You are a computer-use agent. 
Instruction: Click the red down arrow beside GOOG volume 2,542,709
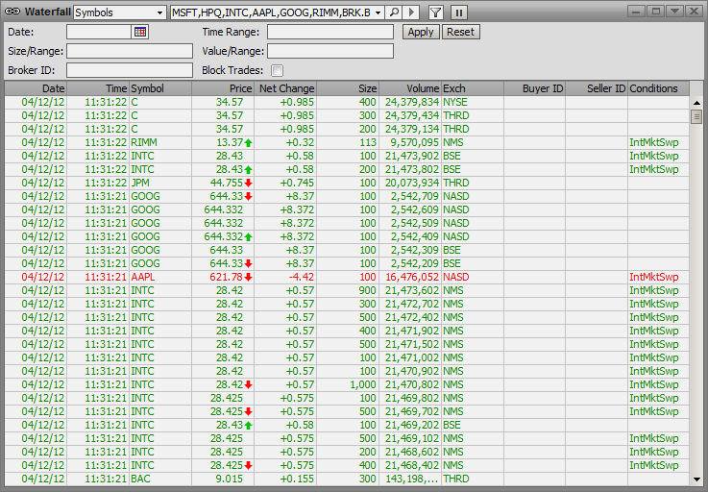pyautogui.click(x=249, y=197)
